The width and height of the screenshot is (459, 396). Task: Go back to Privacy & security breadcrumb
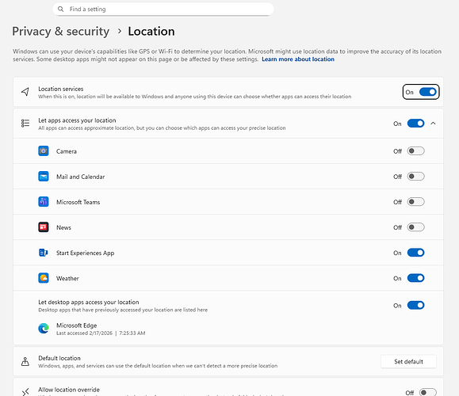click(60, 32)
